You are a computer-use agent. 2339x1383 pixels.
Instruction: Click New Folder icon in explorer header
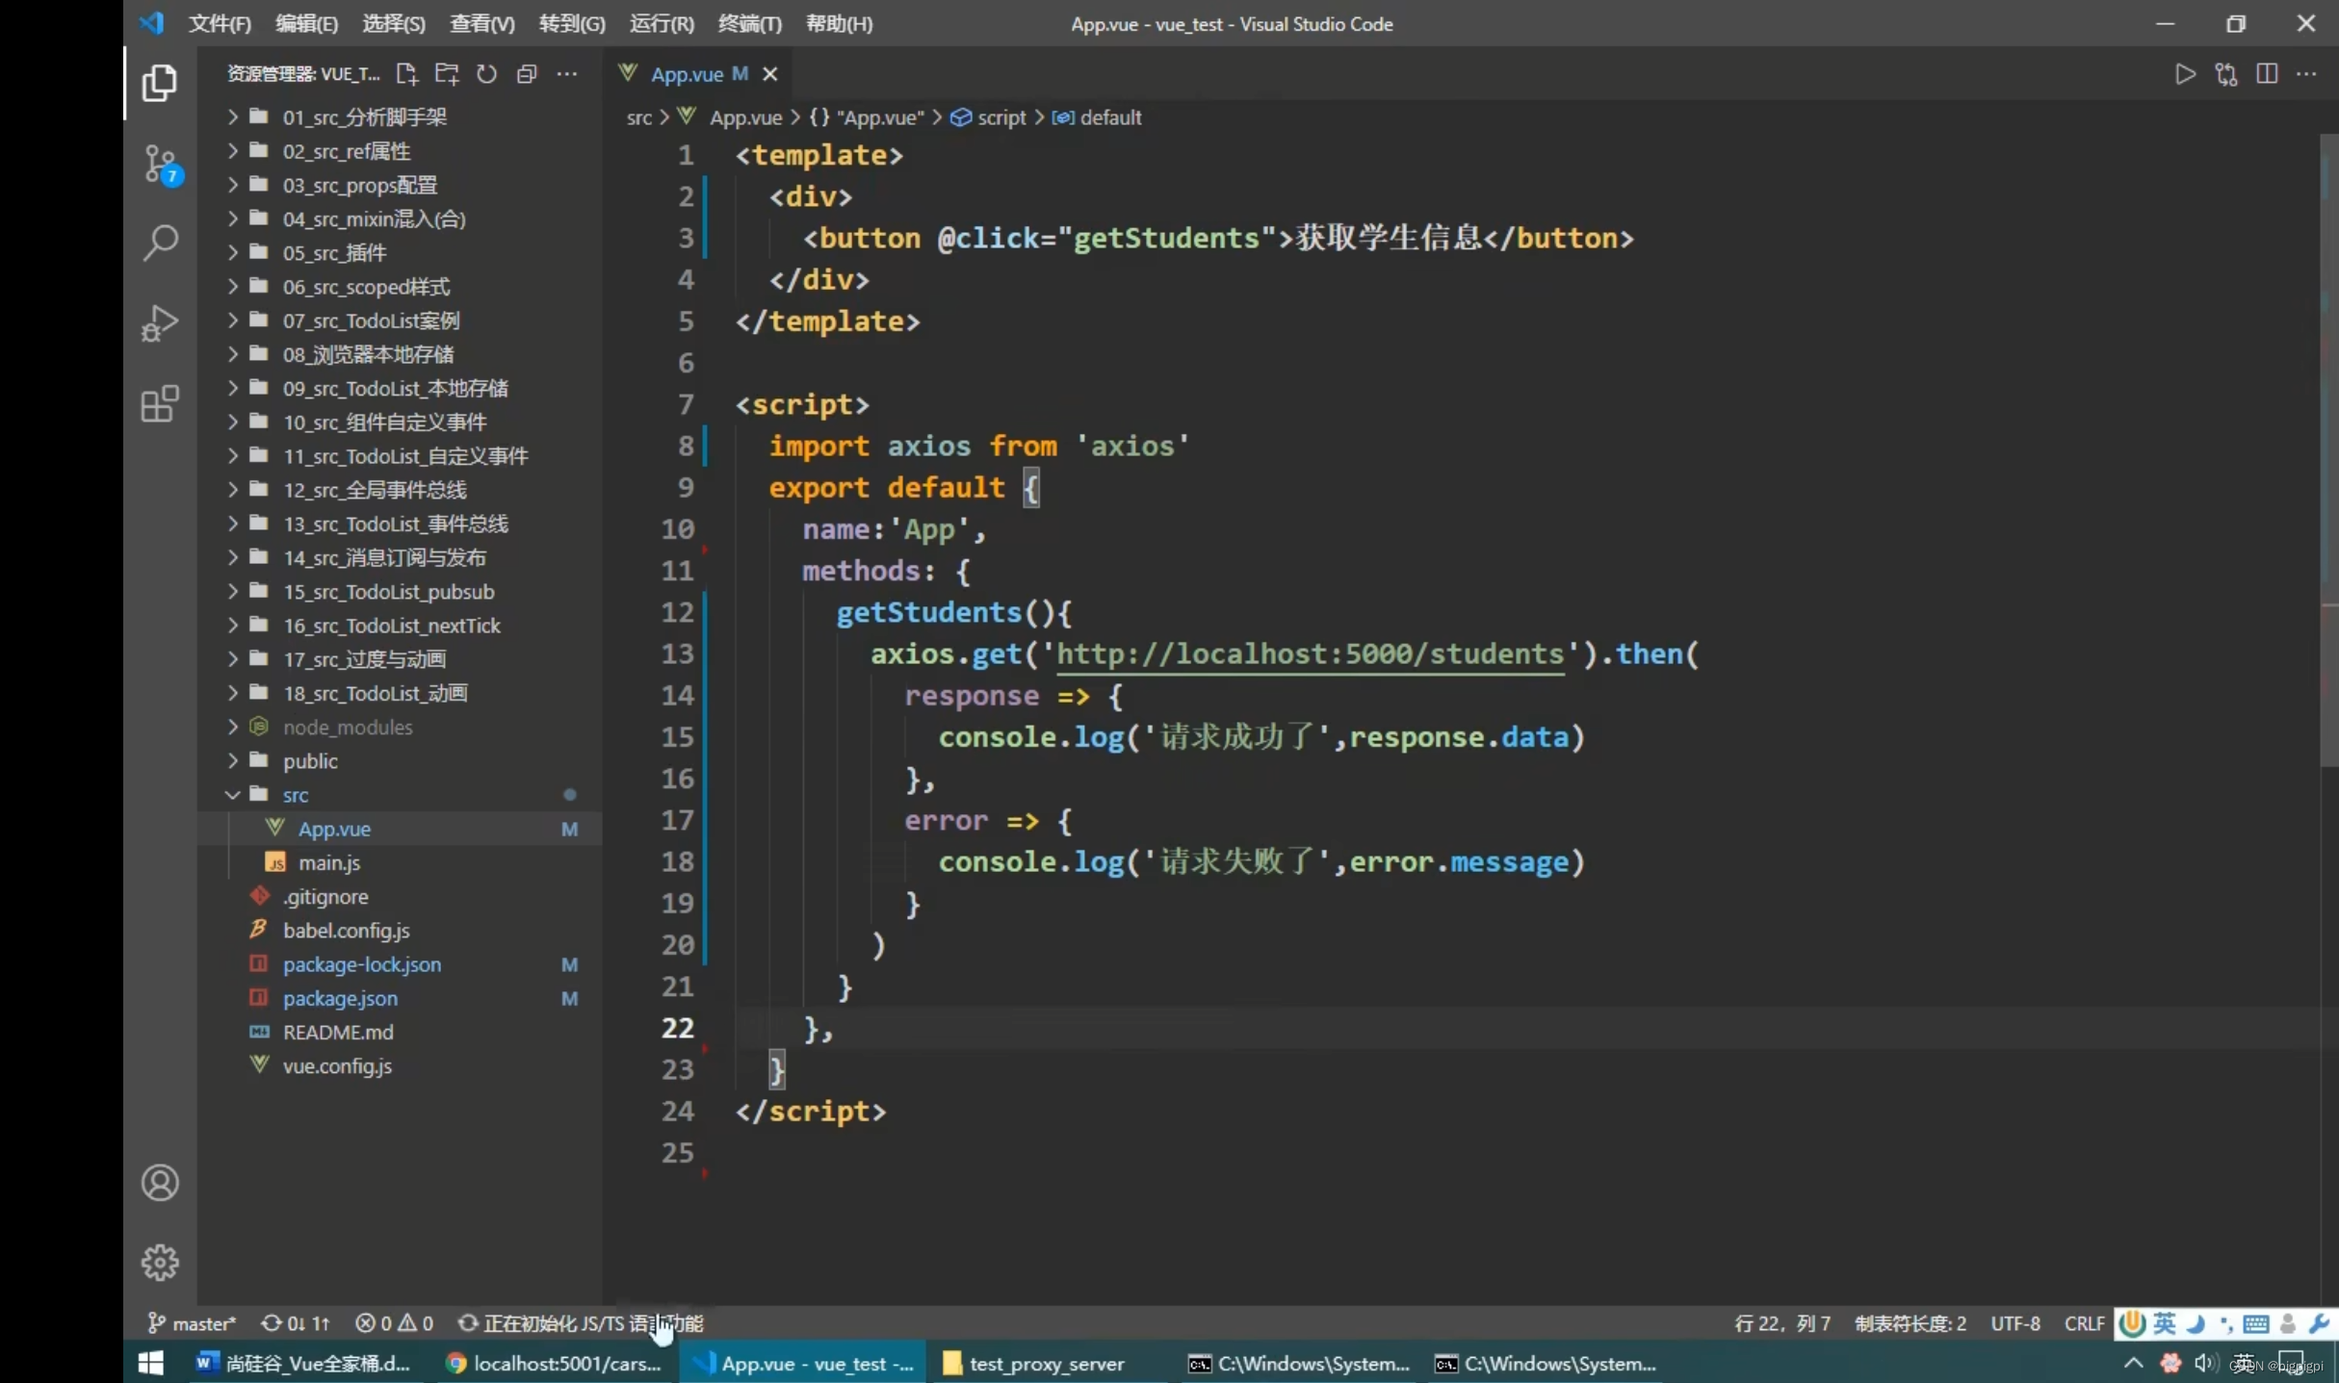point(447,74)
